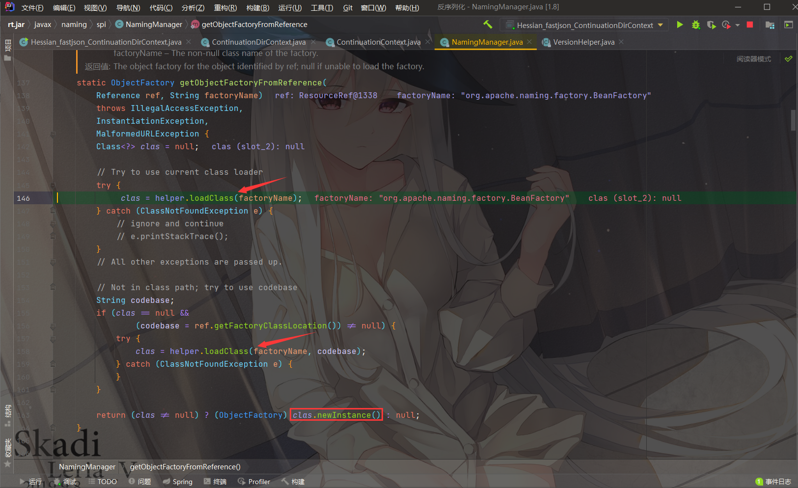Image resolution: width=798 pixels, height=488 pixels.
Task: Run with coverage shield icon
Action: click(x=711, y=25)
